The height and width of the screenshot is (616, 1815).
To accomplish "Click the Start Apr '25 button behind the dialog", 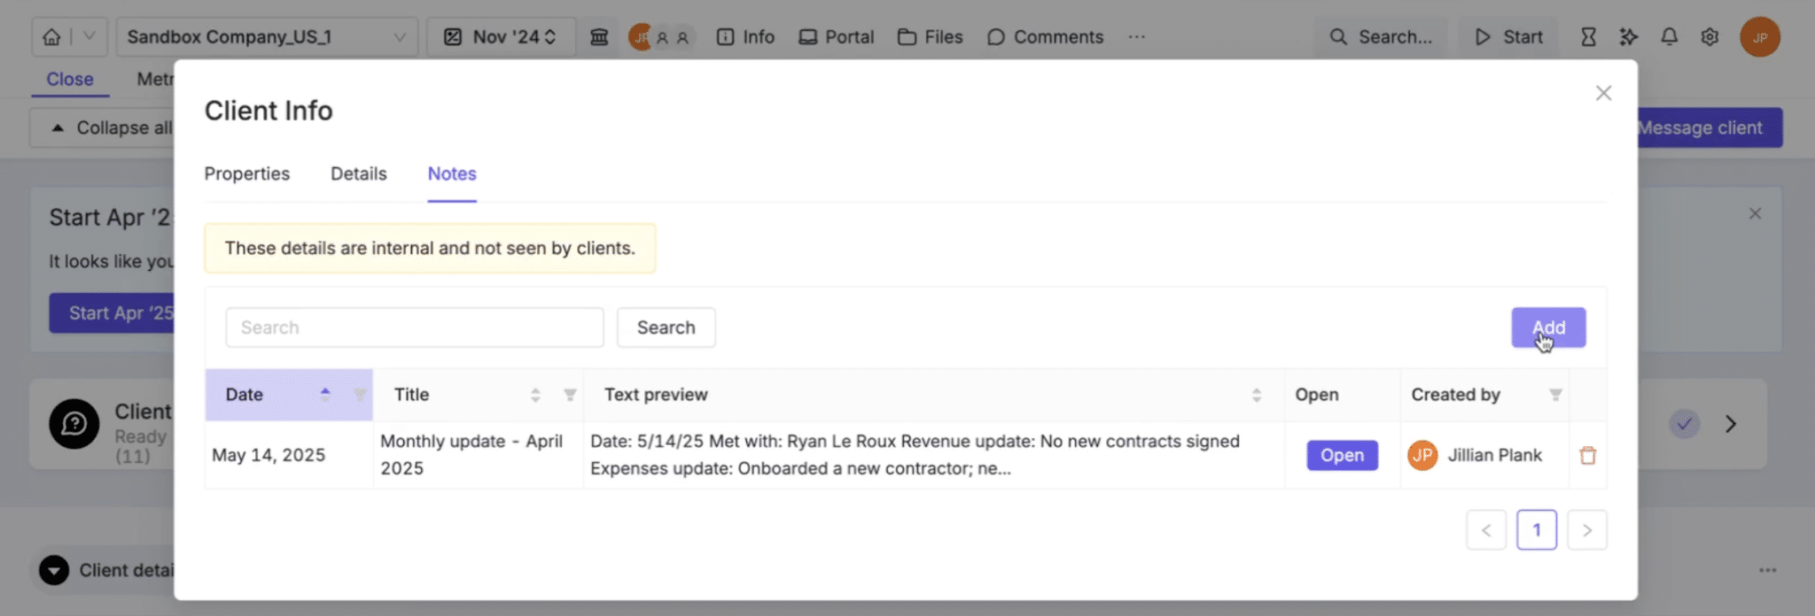I will pyautogui.click(x=112, y=313).
